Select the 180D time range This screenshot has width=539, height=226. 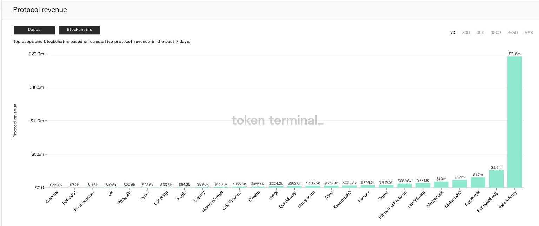click(496, 33)
